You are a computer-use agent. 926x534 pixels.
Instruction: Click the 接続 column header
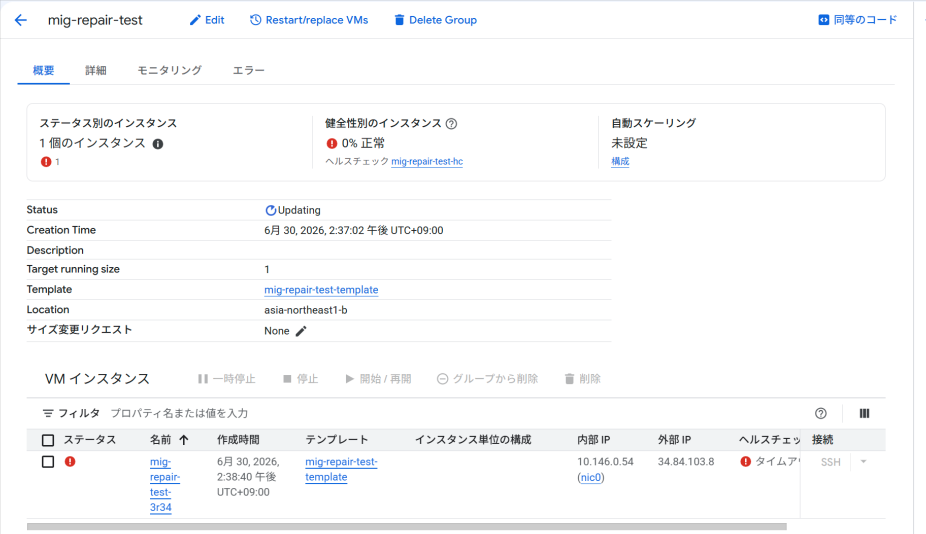(x=822, y=440)
